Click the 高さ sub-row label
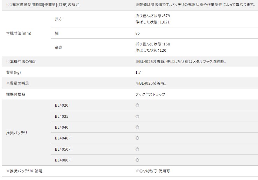Viewport: 258px width, 180px height. pyautogui.click(x=58, y=47)
